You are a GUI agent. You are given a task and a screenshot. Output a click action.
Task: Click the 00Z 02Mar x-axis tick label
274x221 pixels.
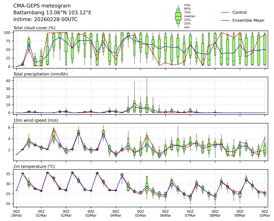(x=66, y=213)
